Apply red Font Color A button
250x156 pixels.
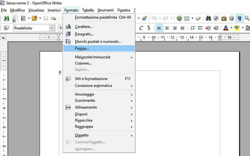click(x=226, y=28)
